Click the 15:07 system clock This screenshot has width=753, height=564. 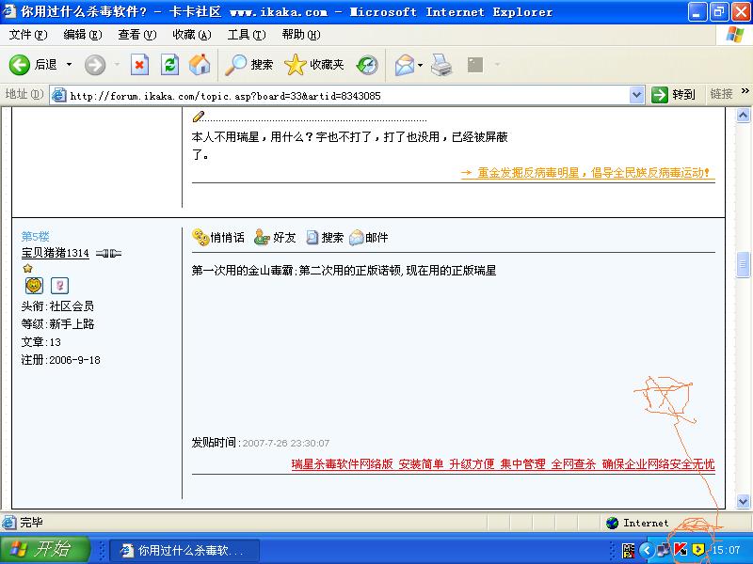click(x=726, y=550)
